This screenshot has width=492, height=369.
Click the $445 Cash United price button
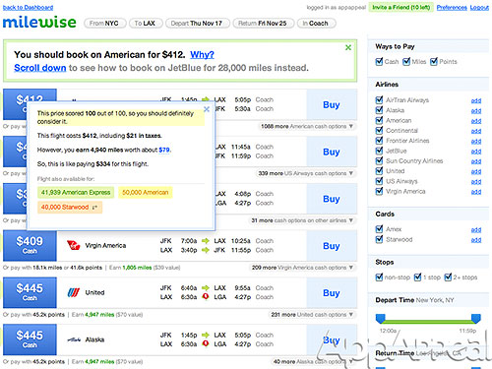(x=30, y=292)
